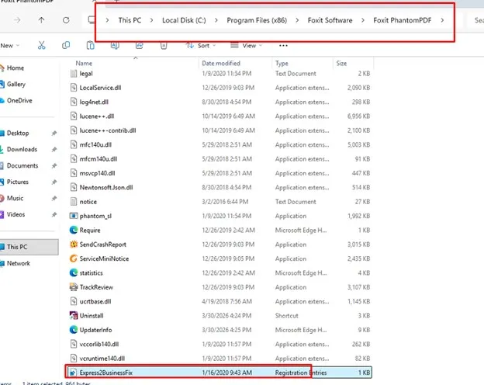Click the Paste clipboard icon

pos(91,46)
